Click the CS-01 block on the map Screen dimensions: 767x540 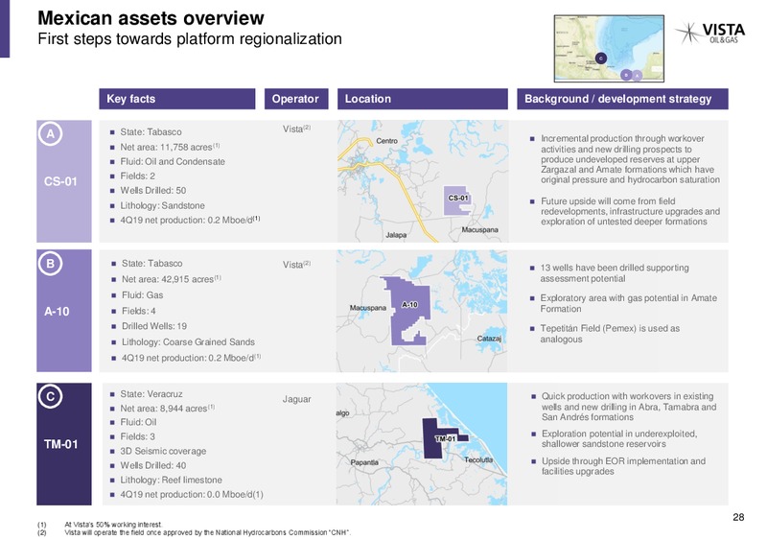pos(457,200)
